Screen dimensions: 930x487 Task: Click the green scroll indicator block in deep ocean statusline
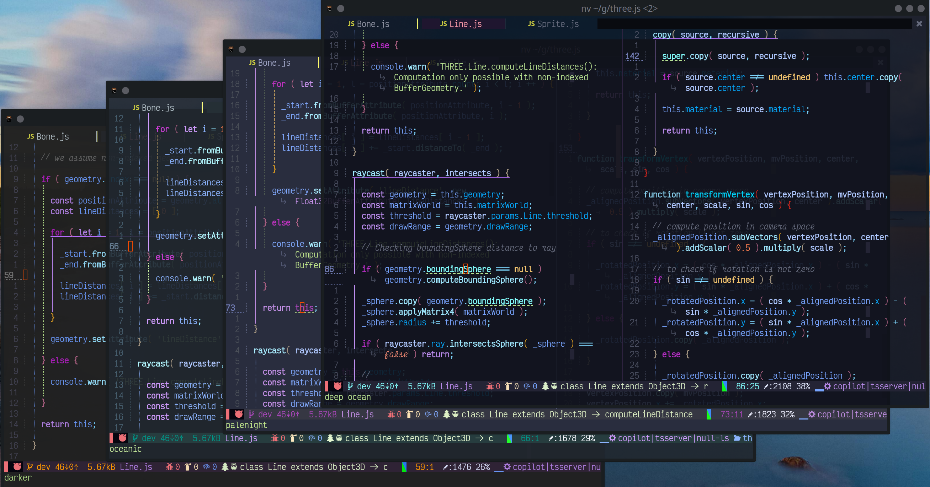tap(724, 386)
